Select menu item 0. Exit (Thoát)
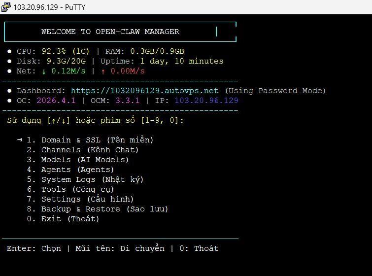372x276 pixels. 63,219
